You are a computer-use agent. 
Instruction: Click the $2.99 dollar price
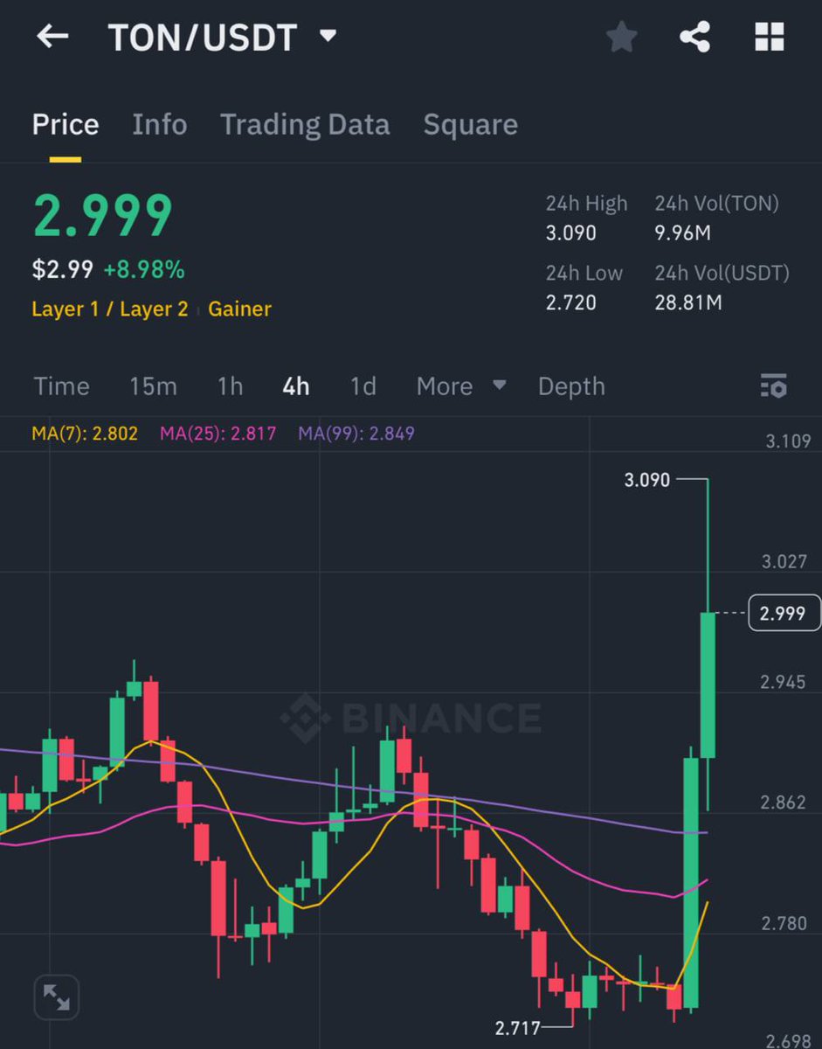(x=63, y=270)
